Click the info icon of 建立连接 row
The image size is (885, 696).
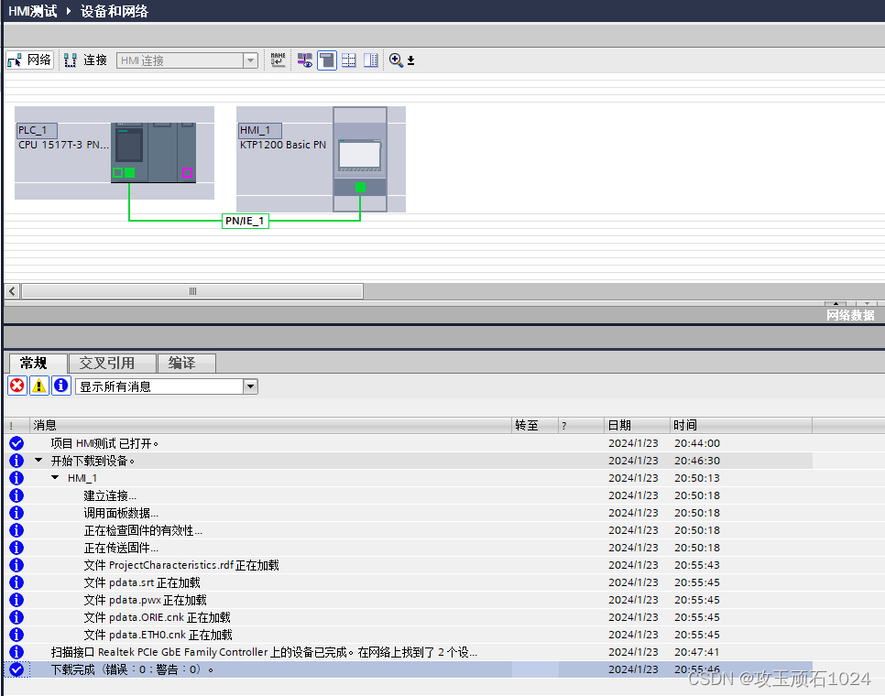pos(16,495)
